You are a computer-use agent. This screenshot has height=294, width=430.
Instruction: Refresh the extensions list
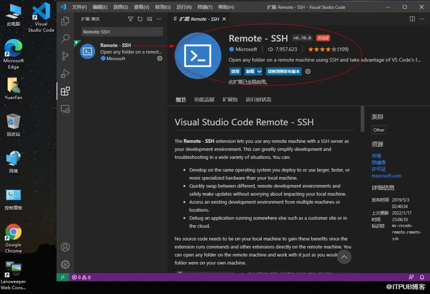pyautogui.click(x=140, y=19)
